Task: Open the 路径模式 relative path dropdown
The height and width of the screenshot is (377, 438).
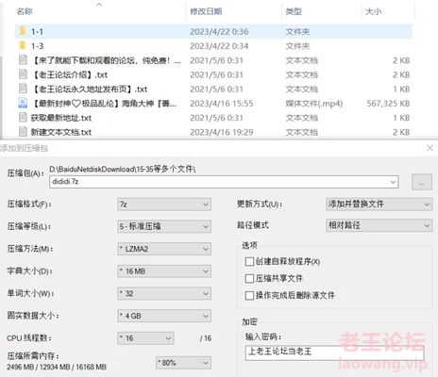Action: pos(379,225)
